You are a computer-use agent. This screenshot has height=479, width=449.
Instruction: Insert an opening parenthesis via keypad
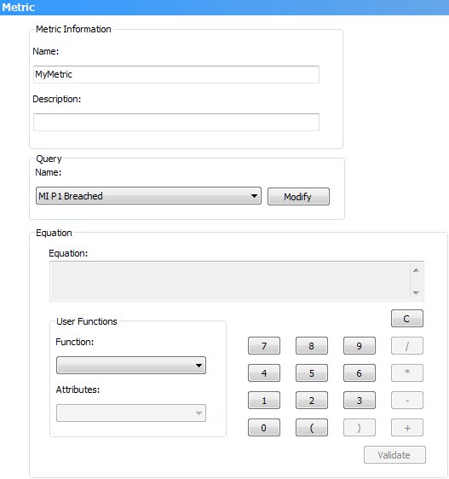(312, 428)
